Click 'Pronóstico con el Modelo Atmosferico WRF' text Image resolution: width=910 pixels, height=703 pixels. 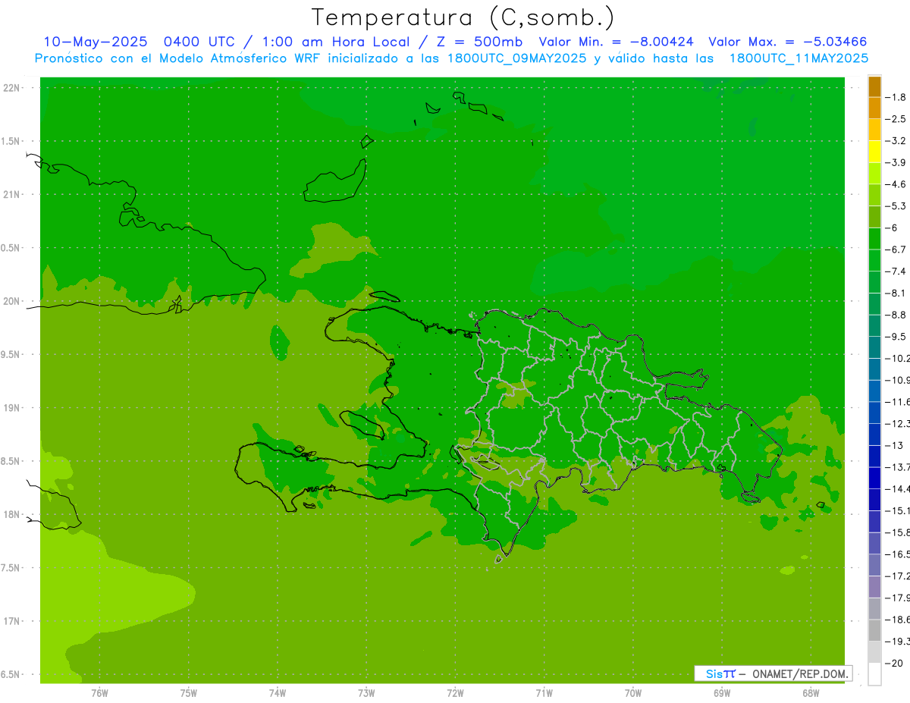point(179,58)
